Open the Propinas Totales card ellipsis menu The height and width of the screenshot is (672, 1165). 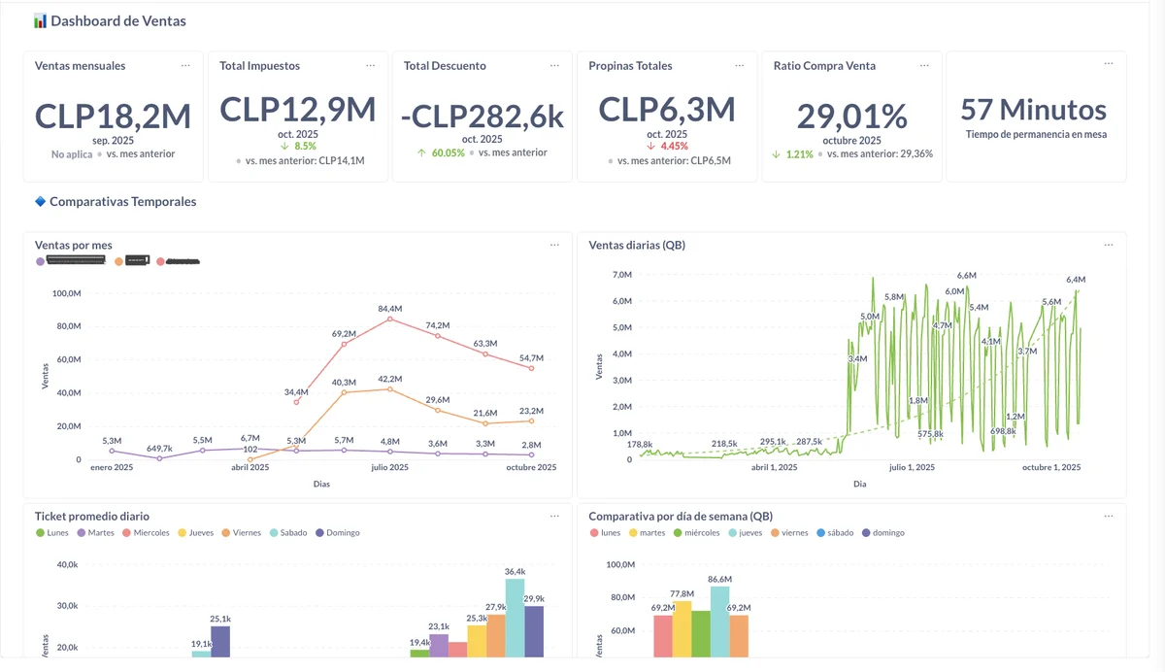point(739,65)
